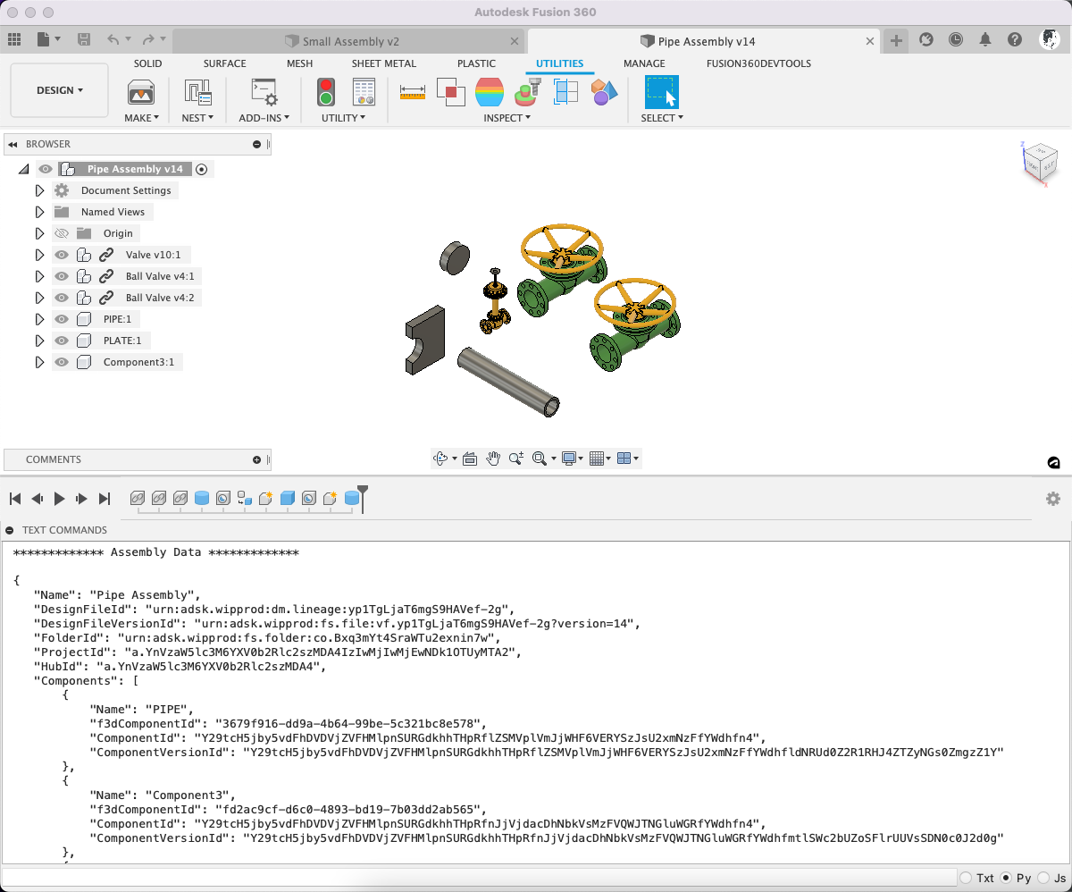This screenshot has width=1072, height=892.
Task: Click the traffic light Utility icon
Action: tap(326, 92)
